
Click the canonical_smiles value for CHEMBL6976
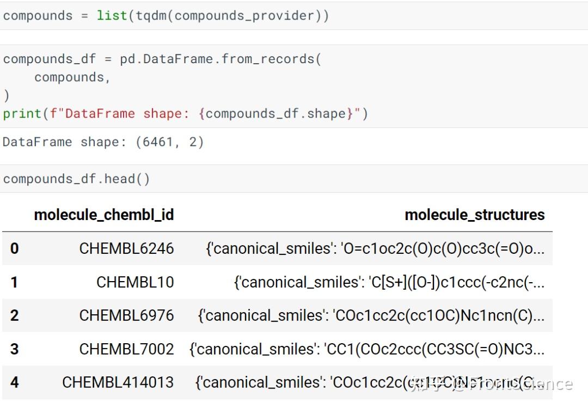(371, 315)
